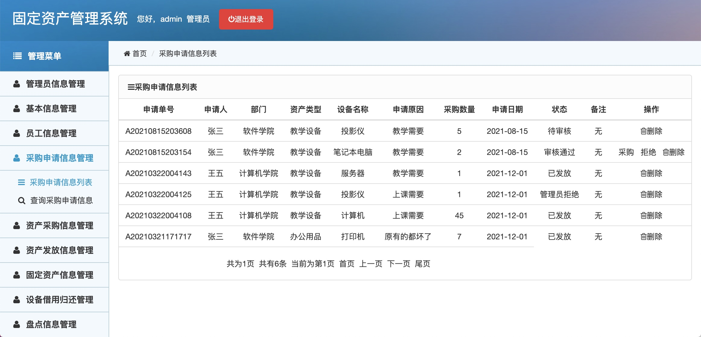Click the 管理菜单 list icon

[17, 56]
